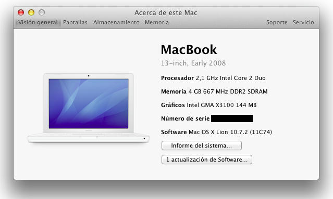
Task: Open the Servicio section
Action: (303, 22)
